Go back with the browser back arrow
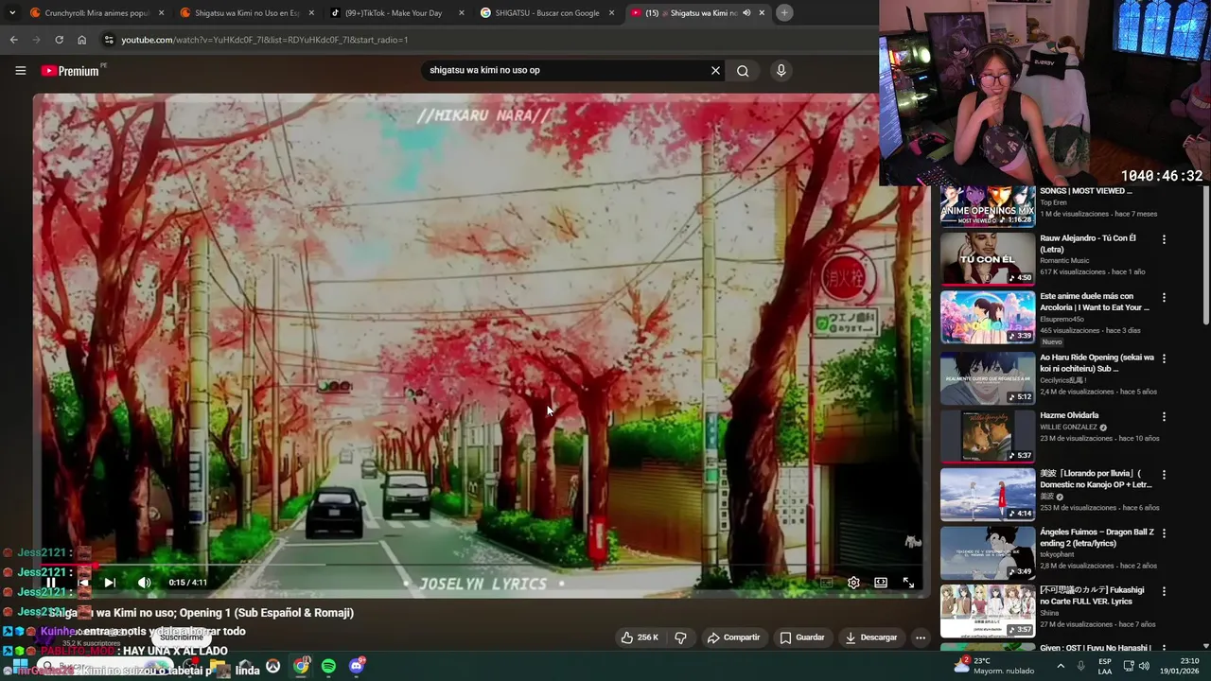1211x681 pixels. [x=13, y=40]
